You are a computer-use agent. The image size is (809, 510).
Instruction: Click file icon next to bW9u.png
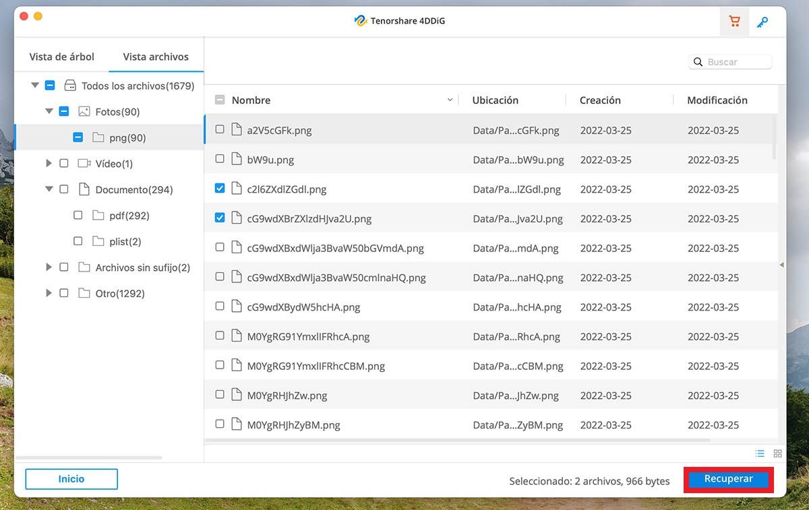[236, 160]
